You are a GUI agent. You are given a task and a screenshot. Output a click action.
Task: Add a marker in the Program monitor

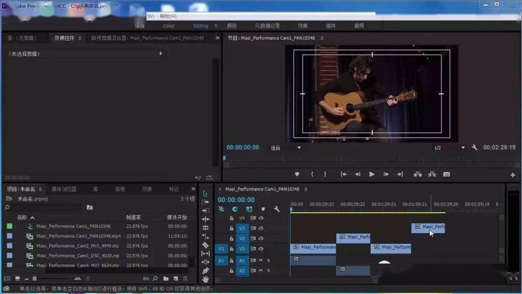(297, 174)
